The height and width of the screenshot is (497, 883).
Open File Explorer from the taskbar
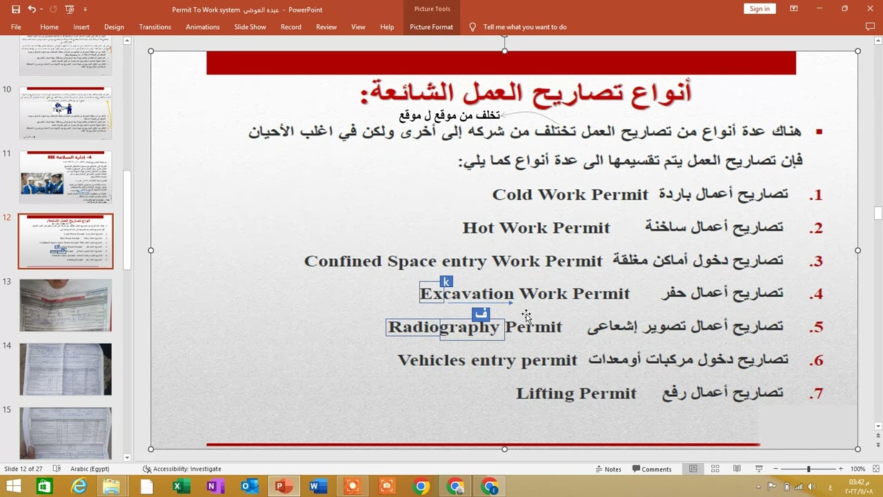pyautogui.click(x=112, y=487)
